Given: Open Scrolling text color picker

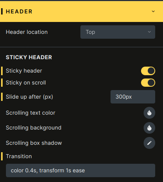Looking at the screenshot, I should point(149,113).
